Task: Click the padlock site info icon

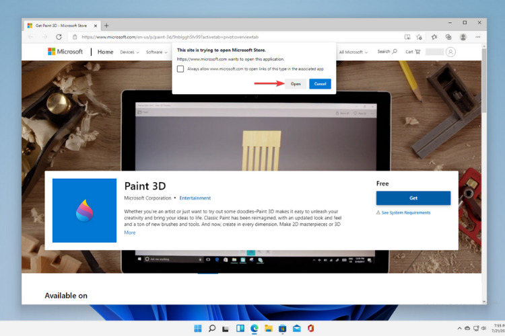Action: [x=75, y=37]
